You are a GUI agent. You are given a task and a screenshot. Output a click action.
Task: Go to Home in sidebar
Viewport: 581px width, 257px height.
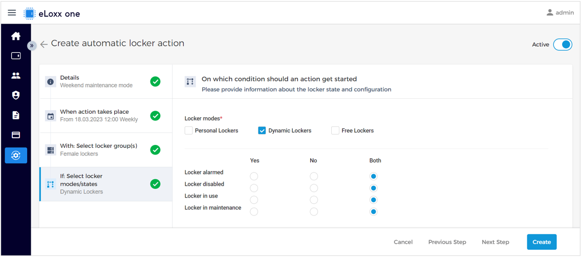point(15,36)
